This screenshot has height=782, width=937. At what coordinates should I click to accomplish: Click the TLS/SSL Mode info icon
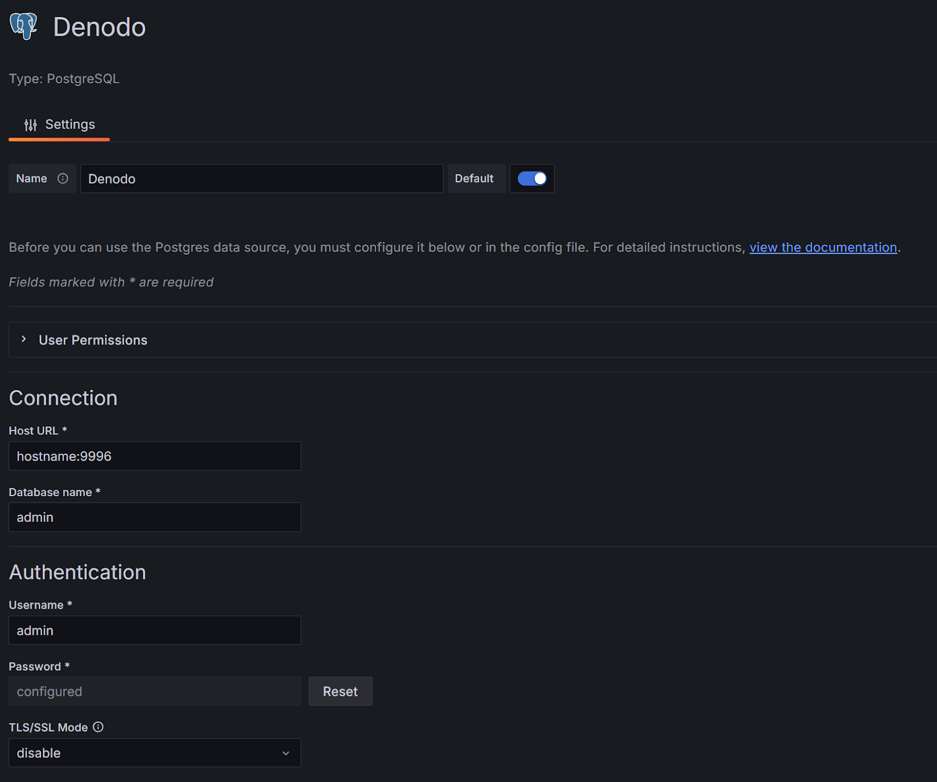pyautogui.click(x=98, y=727)
